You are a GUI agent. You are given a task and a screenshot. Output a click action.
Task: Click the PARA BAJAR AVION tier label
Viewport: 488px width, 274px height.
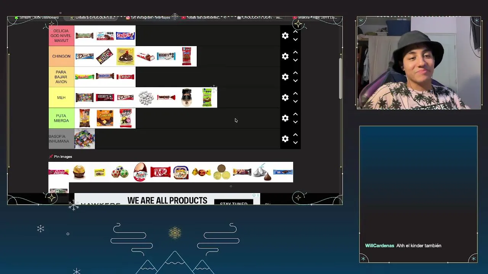(61, 77)
